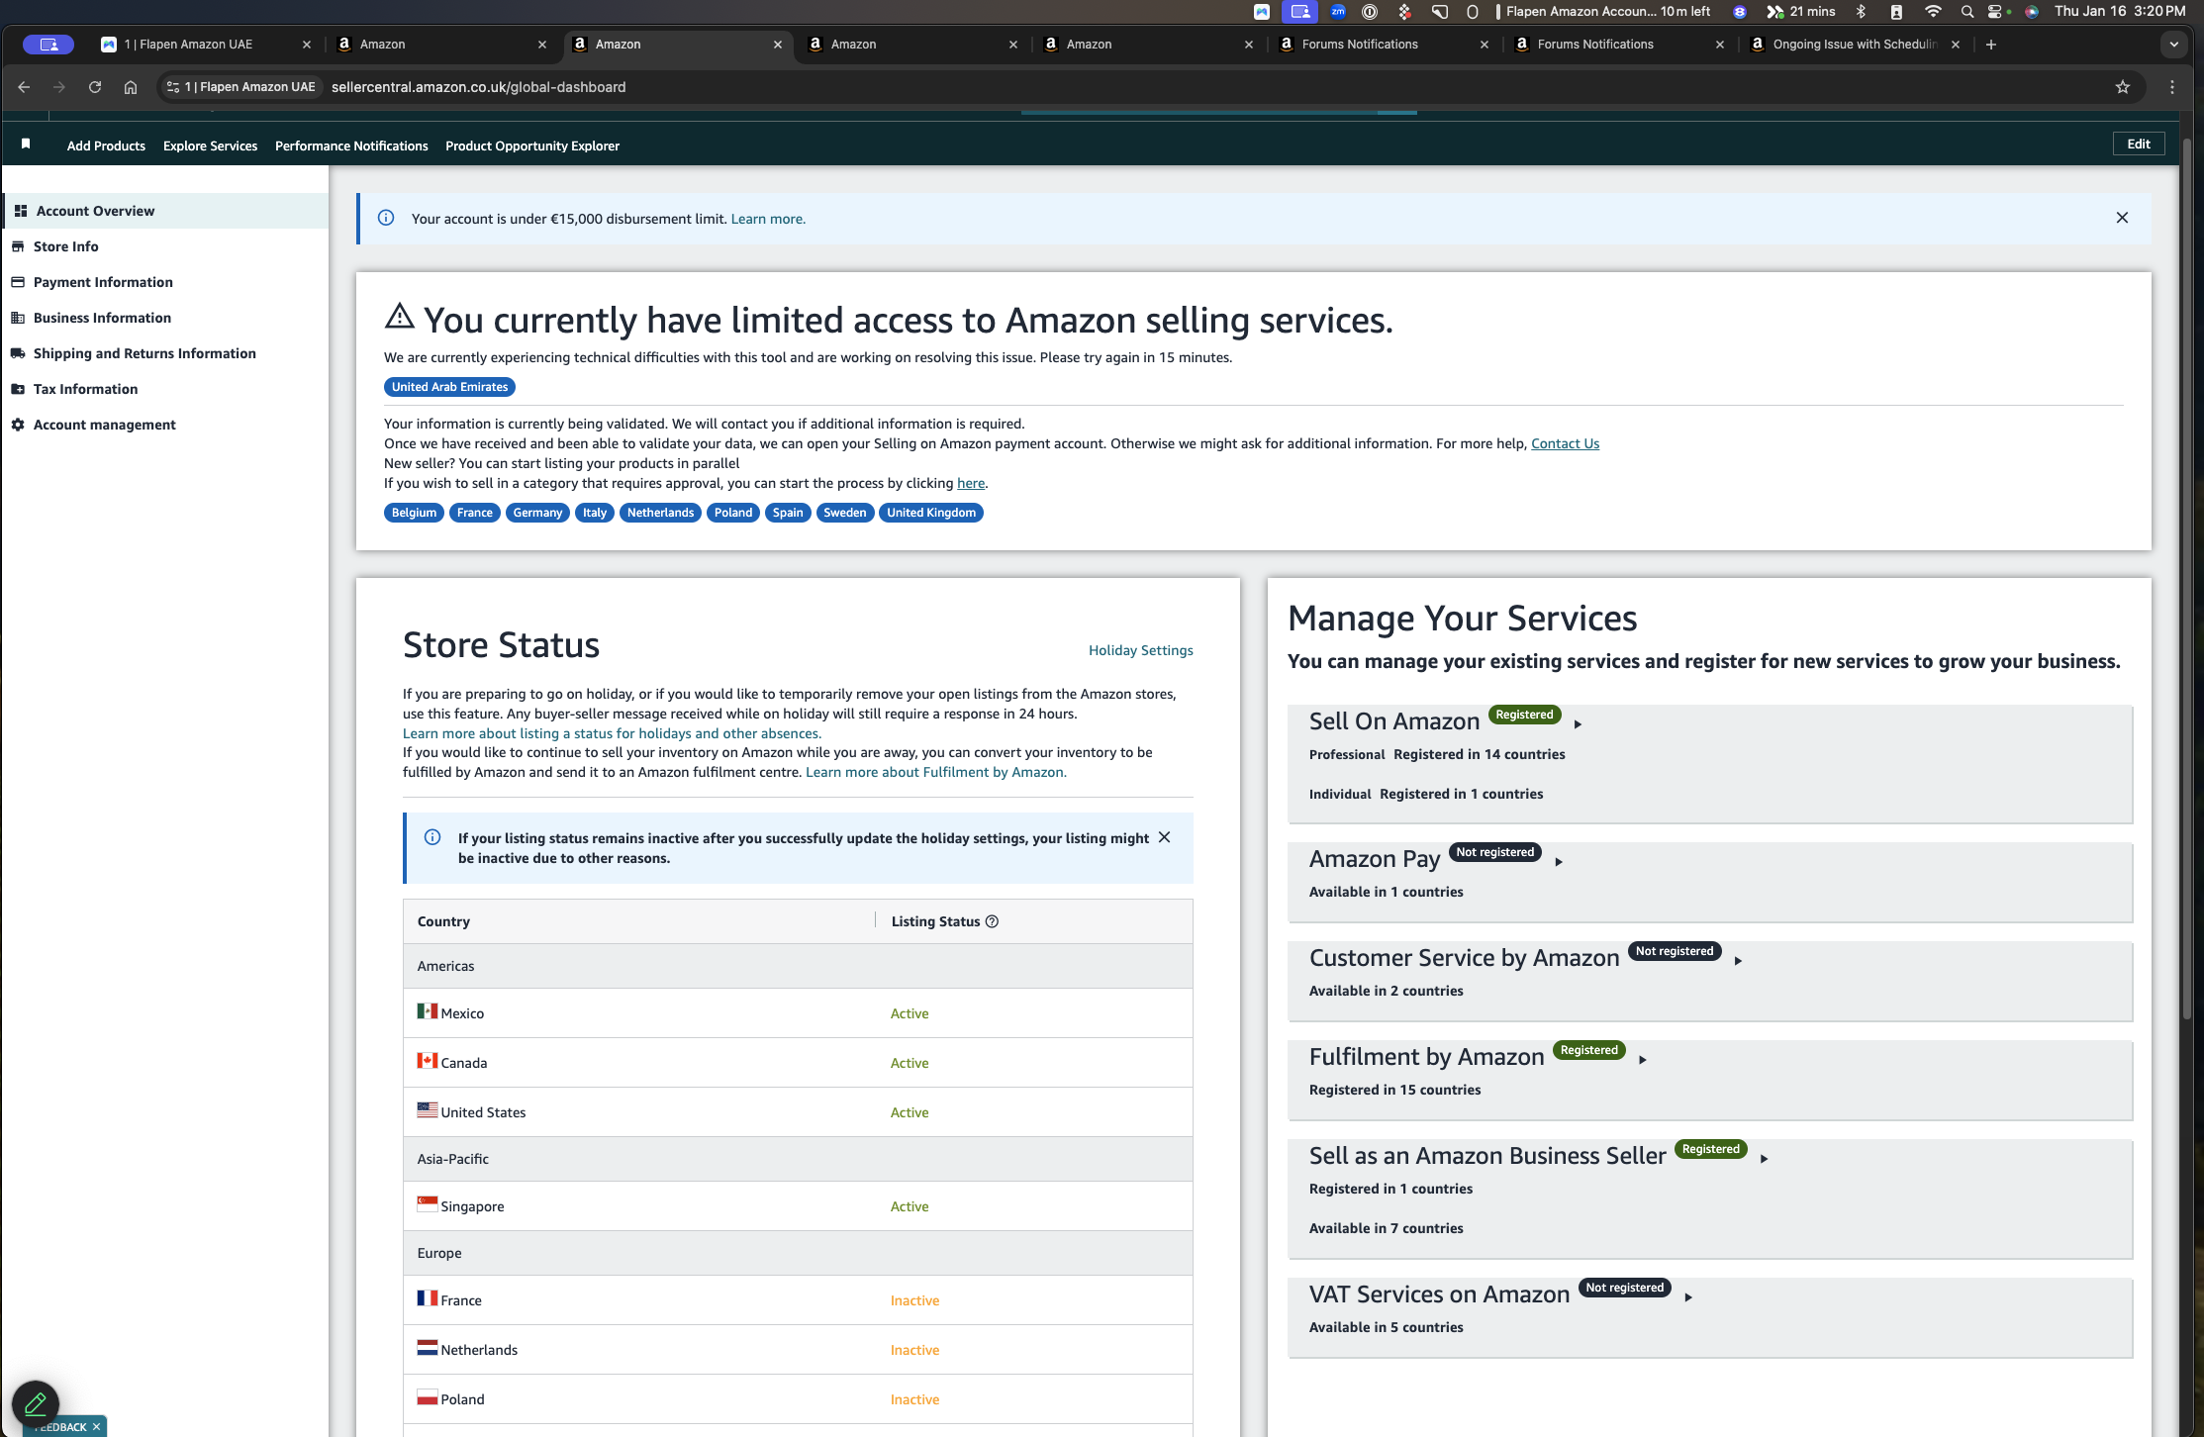Viewport: 2204px width, 1437px height.
Task: Click the Listing Status help question icon
Action: pyautogui.click(x=992, y=921)
